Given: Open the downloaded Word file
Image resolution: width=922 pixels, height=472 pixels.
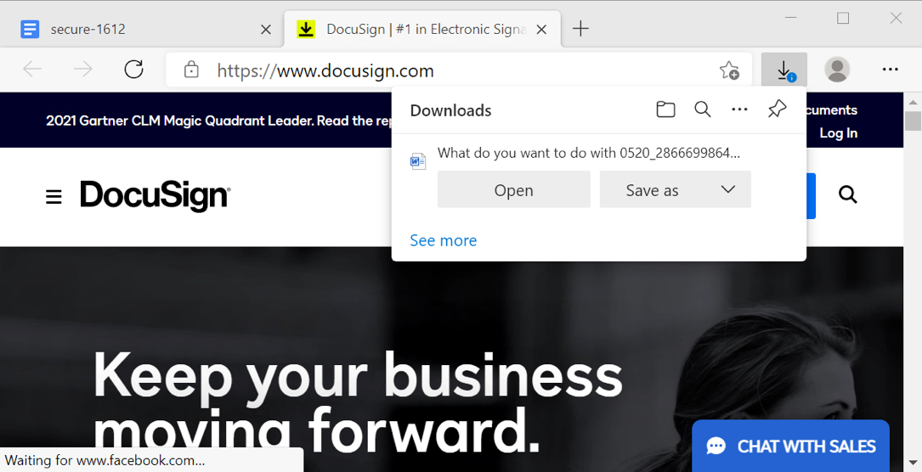Looking at the screenshot, I should 513,189.
